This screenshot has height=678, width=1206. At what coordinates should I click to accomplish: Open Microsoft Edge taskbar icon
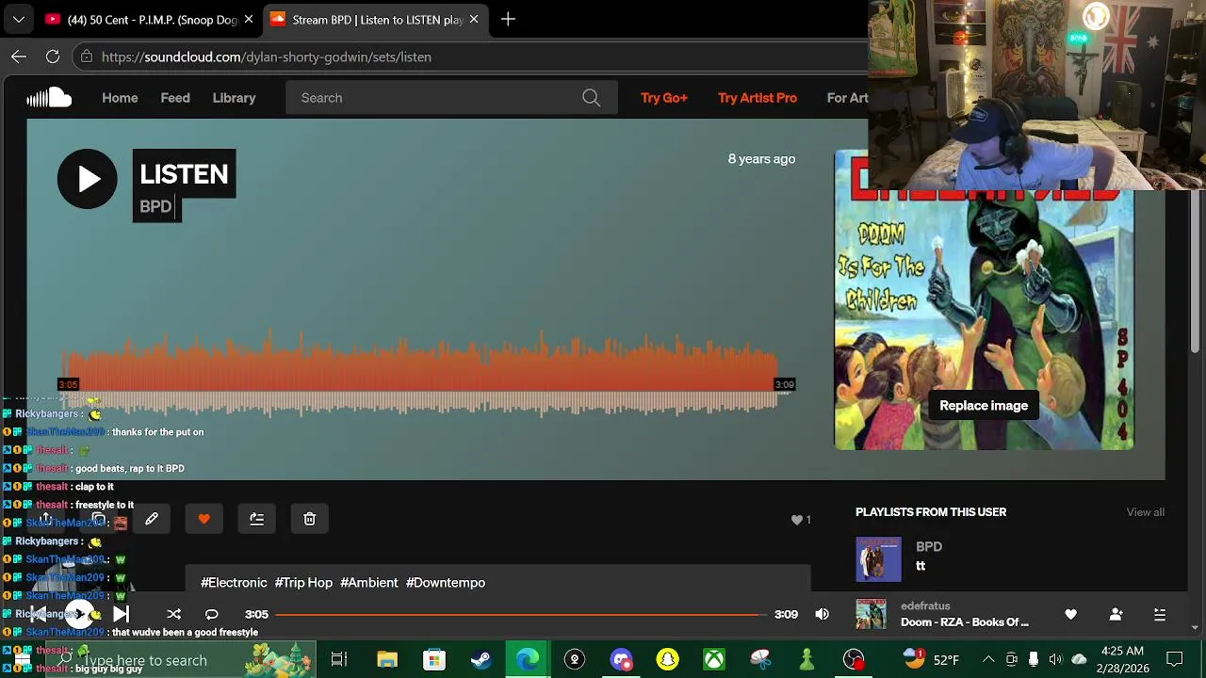point(528,660)
